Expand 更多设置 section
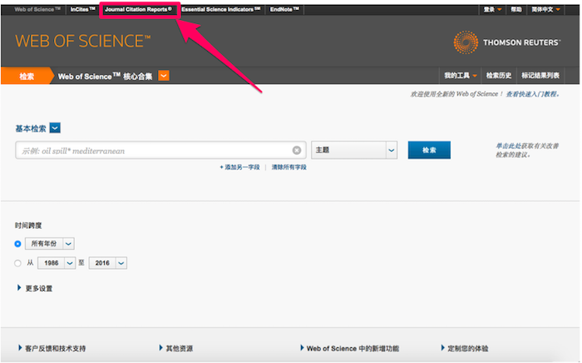The image size is (582, 363). click(35, 288)
